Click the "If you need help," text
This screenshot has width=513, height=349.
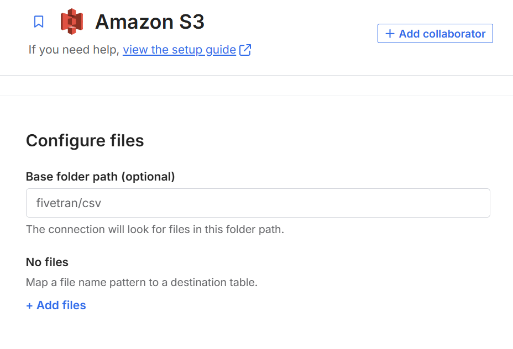pyautogui.click(x=74, y=50)
